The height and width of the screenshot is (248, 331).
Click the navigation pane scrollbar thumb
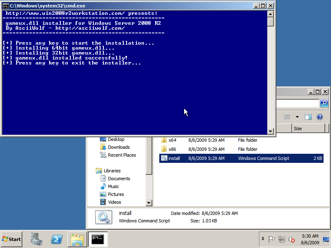149,156
